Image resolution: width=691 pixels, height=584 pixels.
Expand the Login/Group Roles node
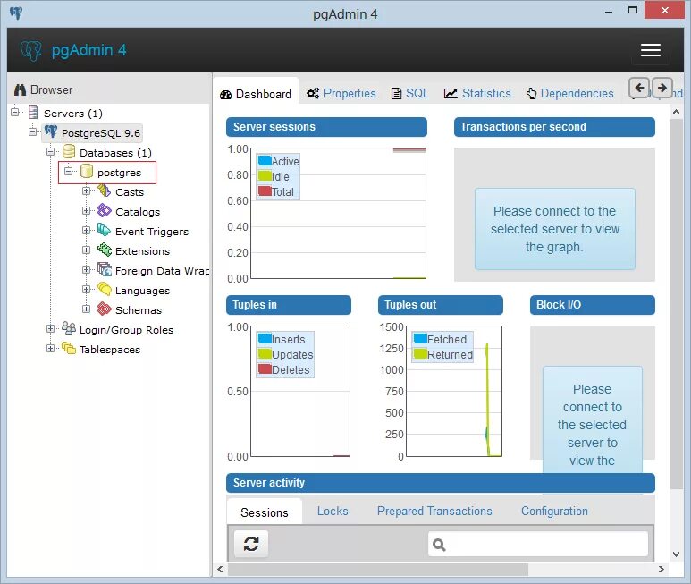(51, 328)
